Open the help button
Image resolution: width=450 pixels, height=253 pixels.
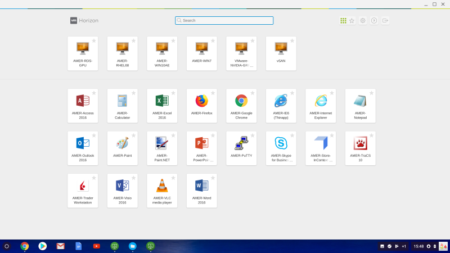(374, 21)
